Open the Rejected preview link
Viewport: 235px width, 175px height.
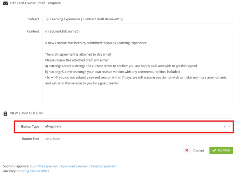pyautogui.click(x=103, y=166)
